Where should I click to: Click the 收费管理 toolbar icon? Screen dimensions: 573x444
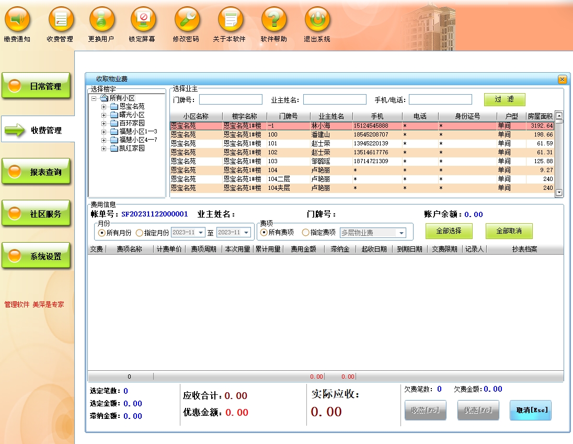pyautogui.click(x=61, y=20)
